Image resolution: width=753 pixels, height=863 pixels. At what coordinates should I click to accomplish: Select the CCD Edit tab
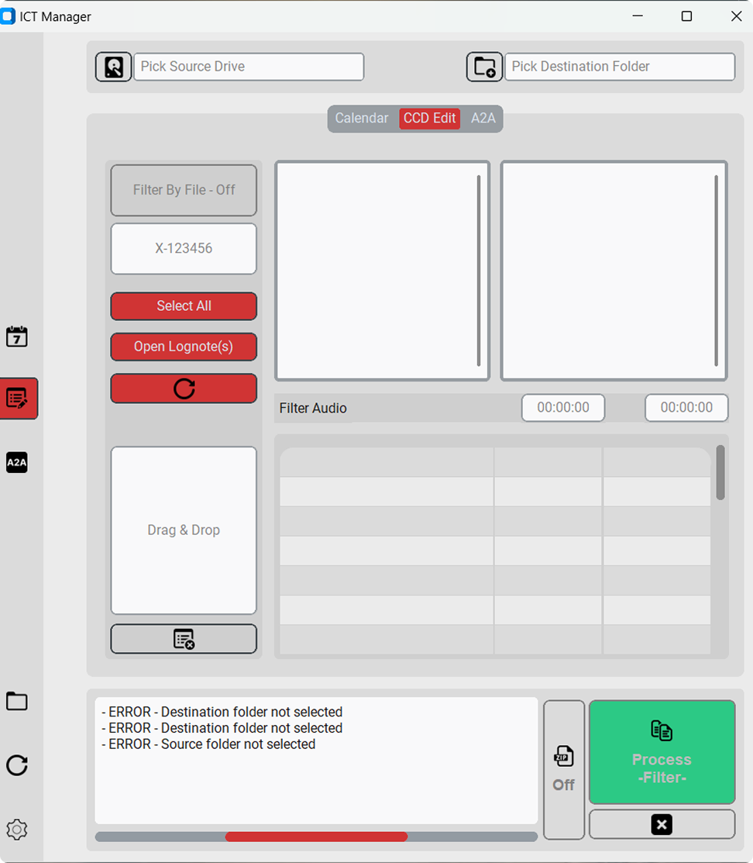(x=429, y=118)
